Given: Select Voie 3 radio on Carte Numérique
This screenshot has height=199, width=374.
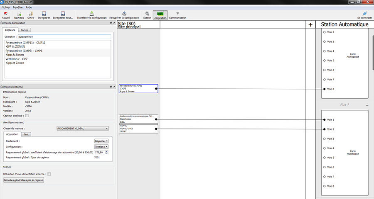Looking at the screenshot, I should [x=325, y=139].
